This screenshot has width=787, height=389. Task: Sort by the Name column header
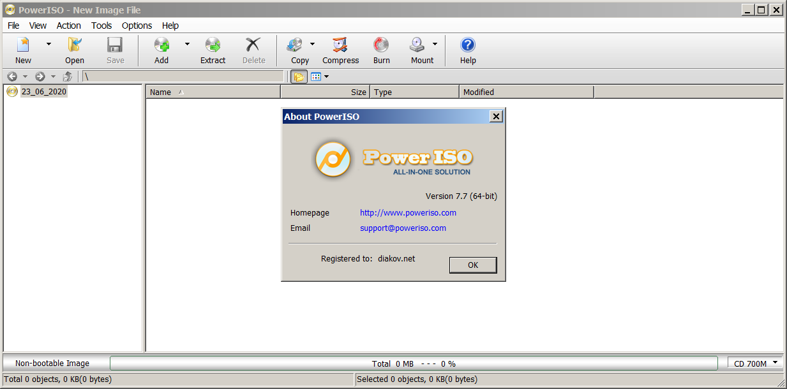(x=213, y=92)
